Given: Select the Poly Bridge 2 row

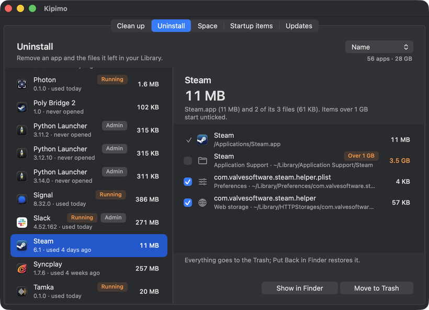Looking at the screenshot, I should coord(89,107).
